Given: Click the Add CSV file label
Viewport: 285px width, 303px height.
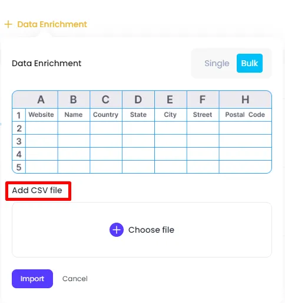Looking at the screenshot, I should coord(37,190).
